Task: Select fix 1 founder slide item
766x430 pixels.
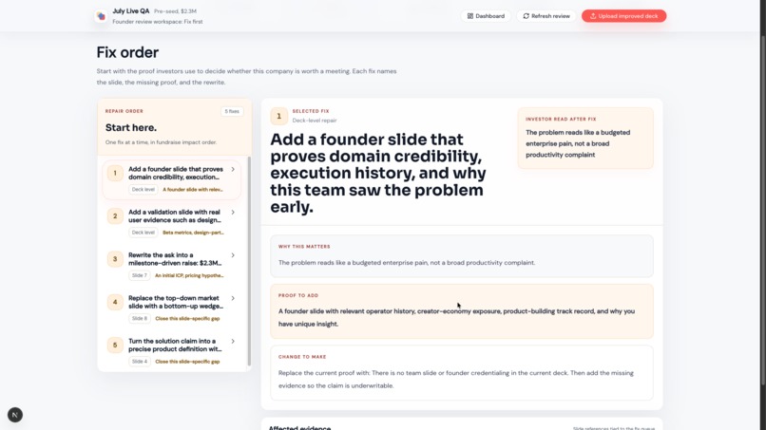Action: [172, 179]
